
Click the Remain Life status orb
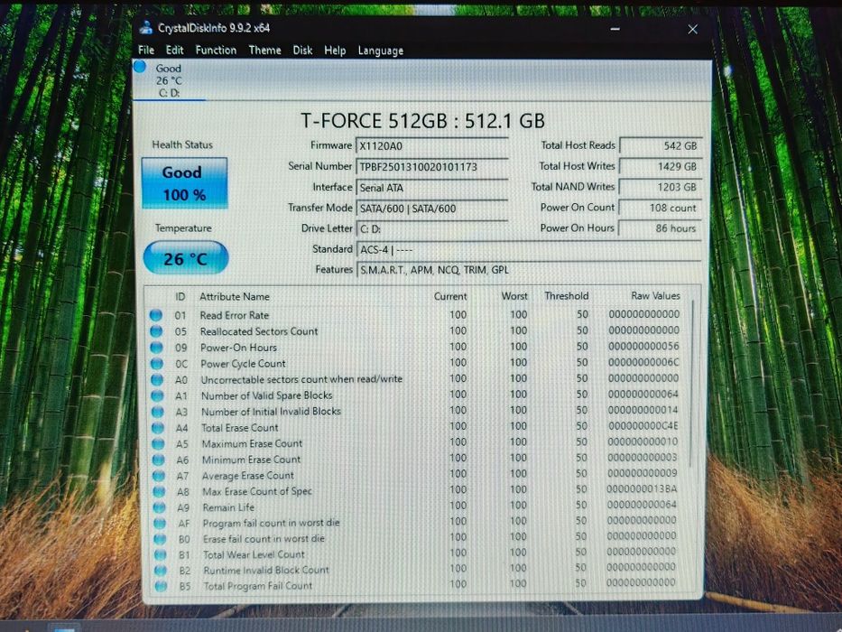click(159, 507)
